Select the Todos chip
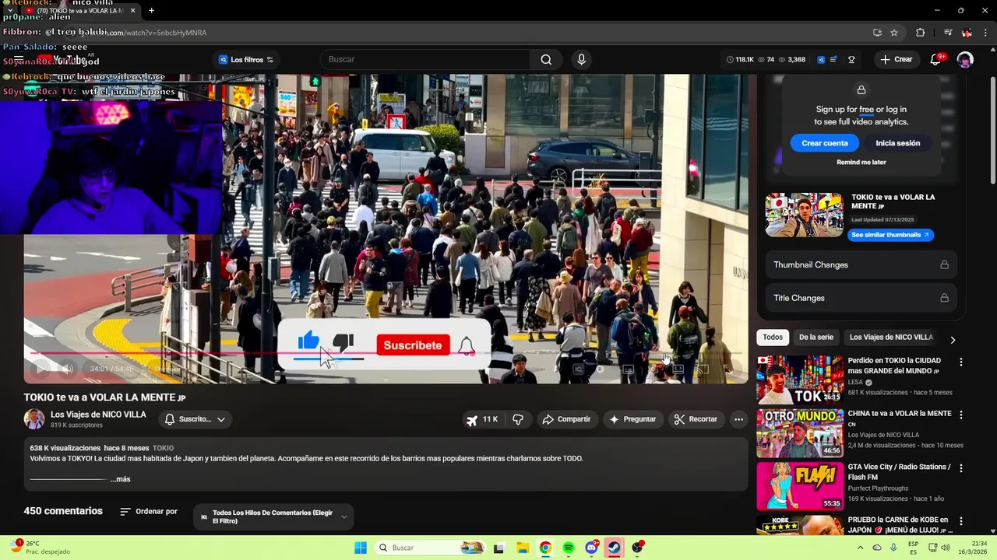The width and height of the screenshot is (997, 560). click(x=773, y=338)
